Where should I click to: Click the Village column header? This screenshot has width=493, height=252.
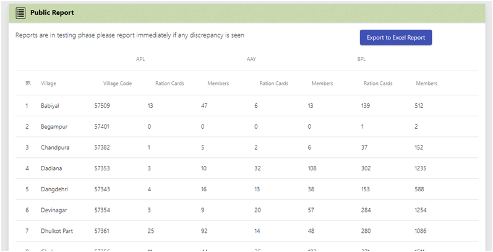pos(48,84)
